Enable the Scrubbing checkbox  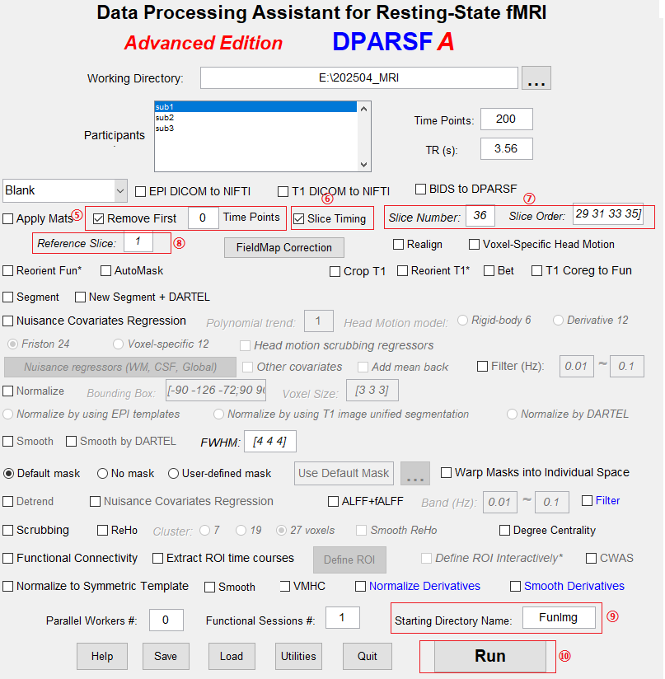point(7,531)
